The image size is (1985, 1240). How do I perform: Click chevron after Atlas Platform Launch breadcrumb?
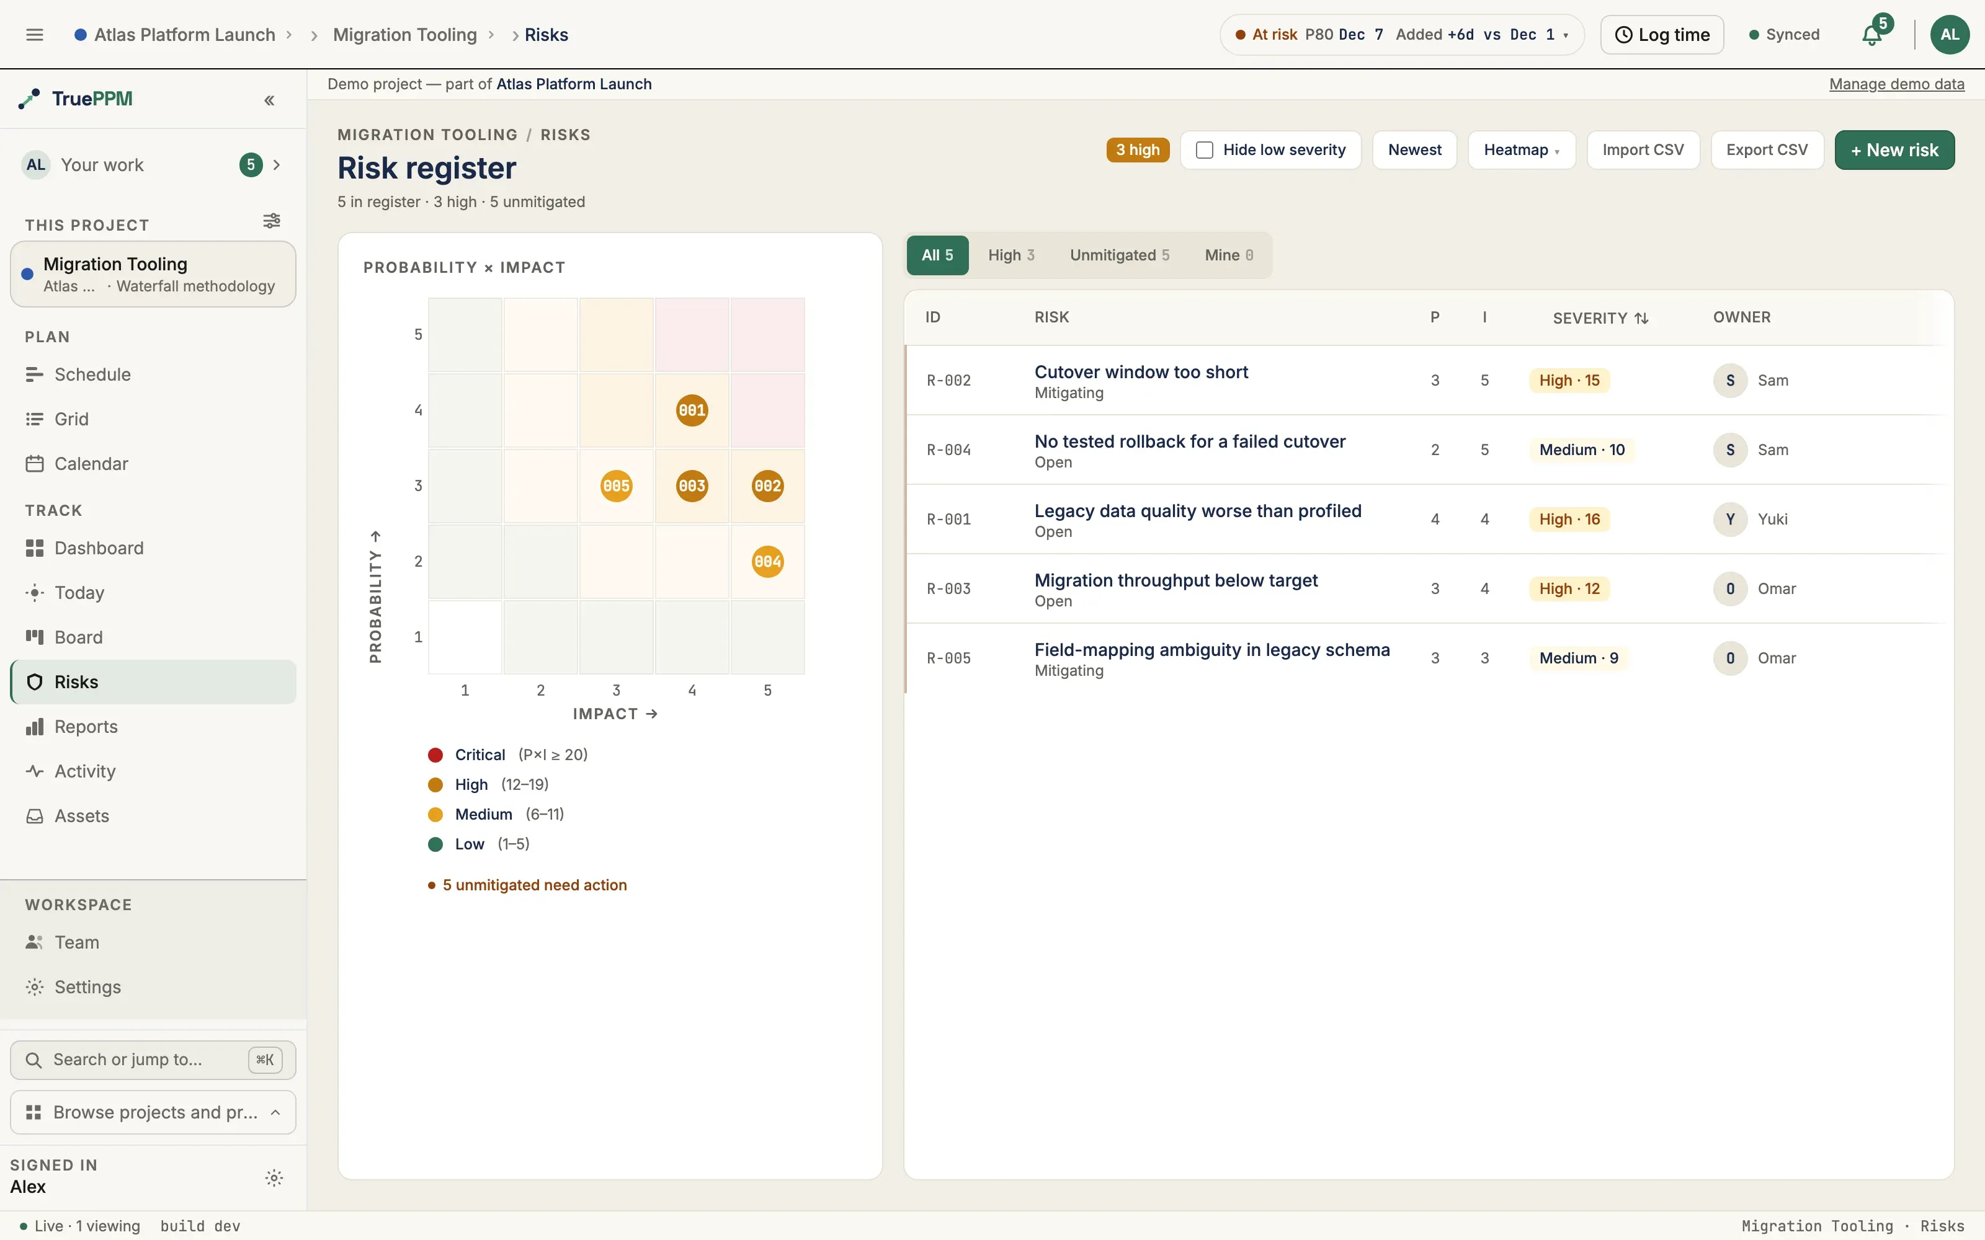288,35
